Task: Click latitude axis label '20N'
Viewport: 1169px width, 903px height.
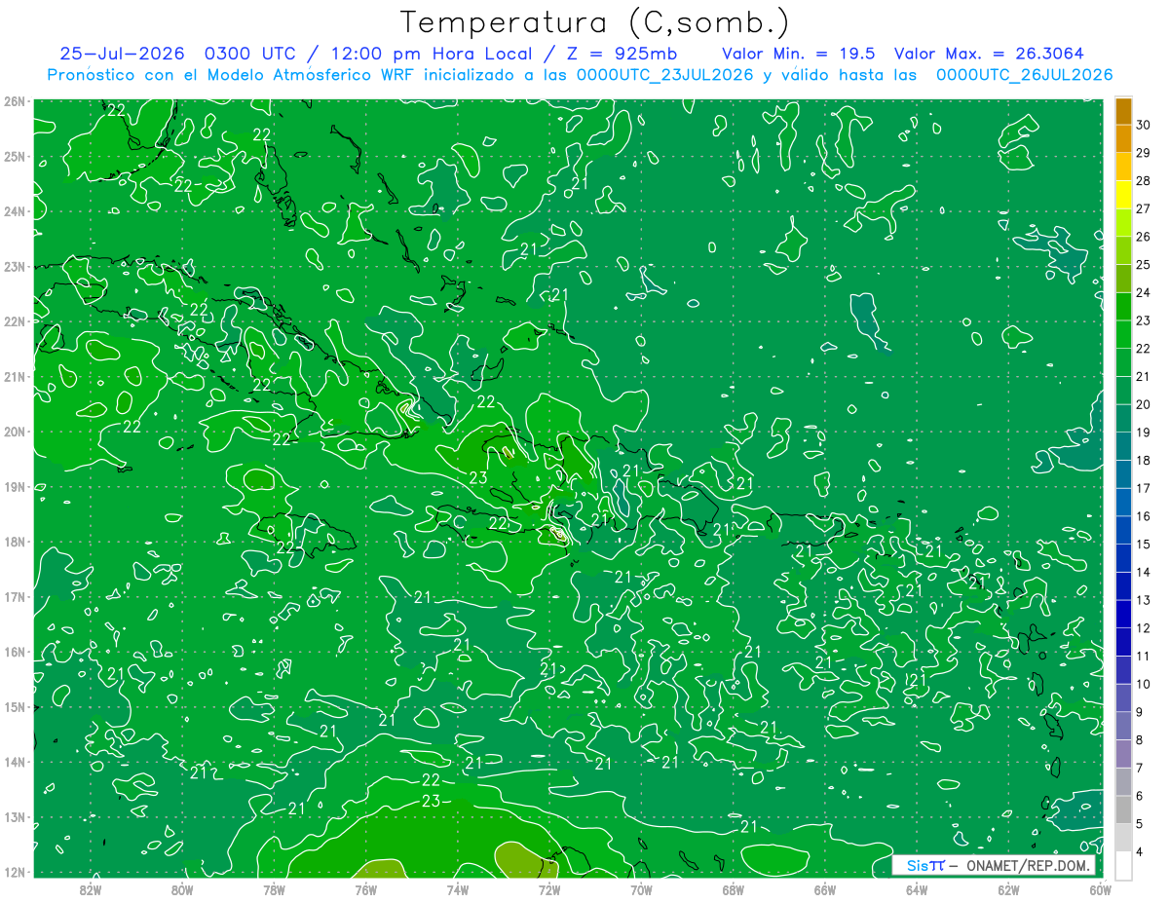Action: coord(15,432)
